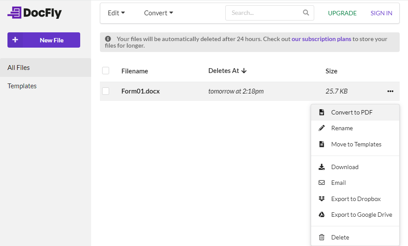Open the Edit dropdown menu
Image resolution: width=408 pixels, height=246 pixels.
[x=116, y=13]
